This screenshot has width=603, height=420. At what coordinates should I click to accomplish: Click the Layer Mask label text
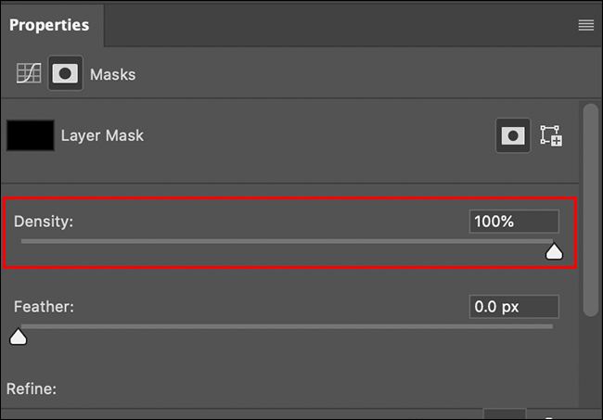[x=102, y=135]
